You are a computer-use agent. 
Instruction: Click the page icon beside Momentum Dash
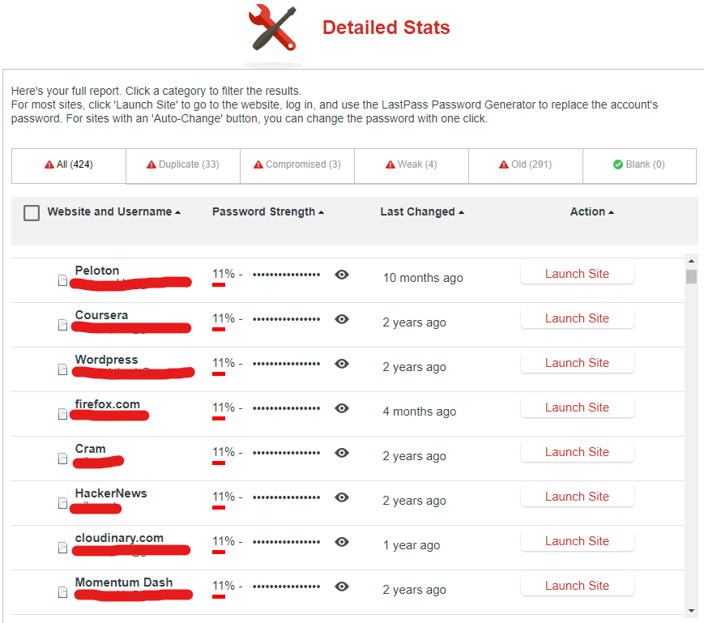coord(63,592)
